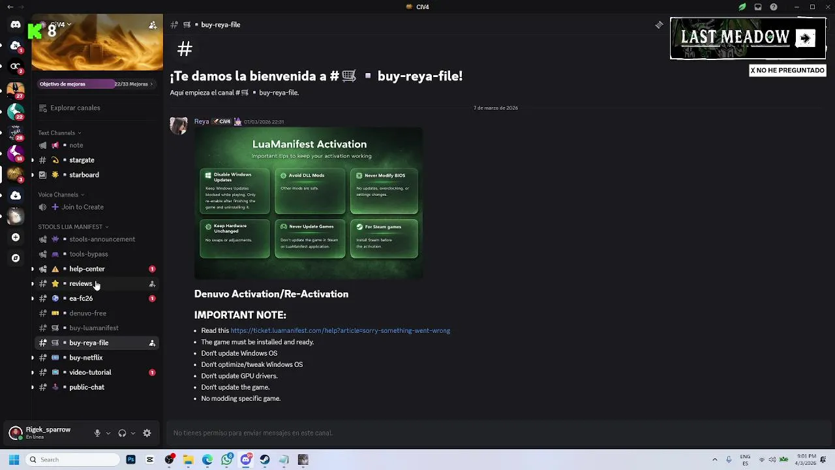Open Photoshop from taskbar
The width and height of the screenshot is (835, 470).
tap(131, 460)
